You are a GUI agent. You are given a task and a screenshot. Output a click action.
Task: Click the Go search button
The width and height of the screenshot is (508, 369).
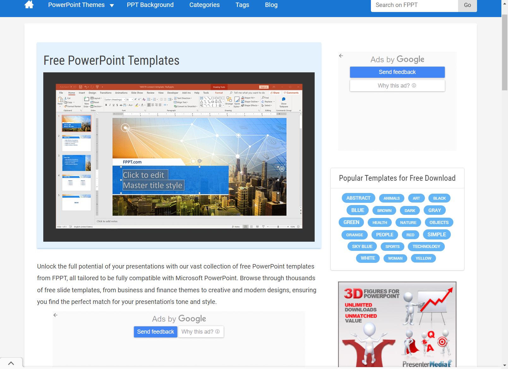click(x=468, y=5)
